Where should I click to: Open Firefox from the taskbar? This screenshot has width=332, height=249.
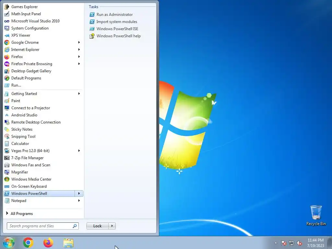(x=48, y=243)
